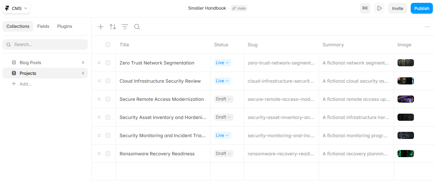Click drag handle of Secure Remote Access row
This screenshot has height=181, width=435.
point(99,99)
